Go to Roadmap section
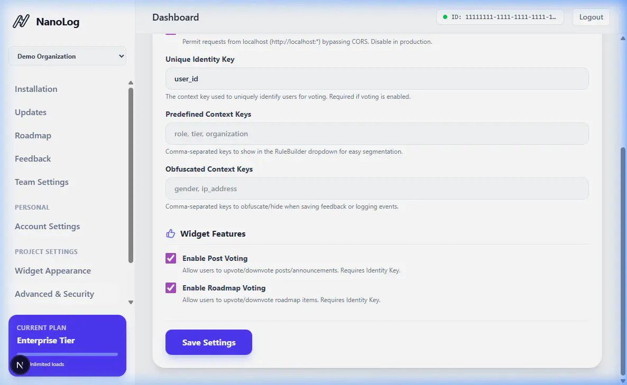This screenshot has height=385, width=627. tap(33, 136)
